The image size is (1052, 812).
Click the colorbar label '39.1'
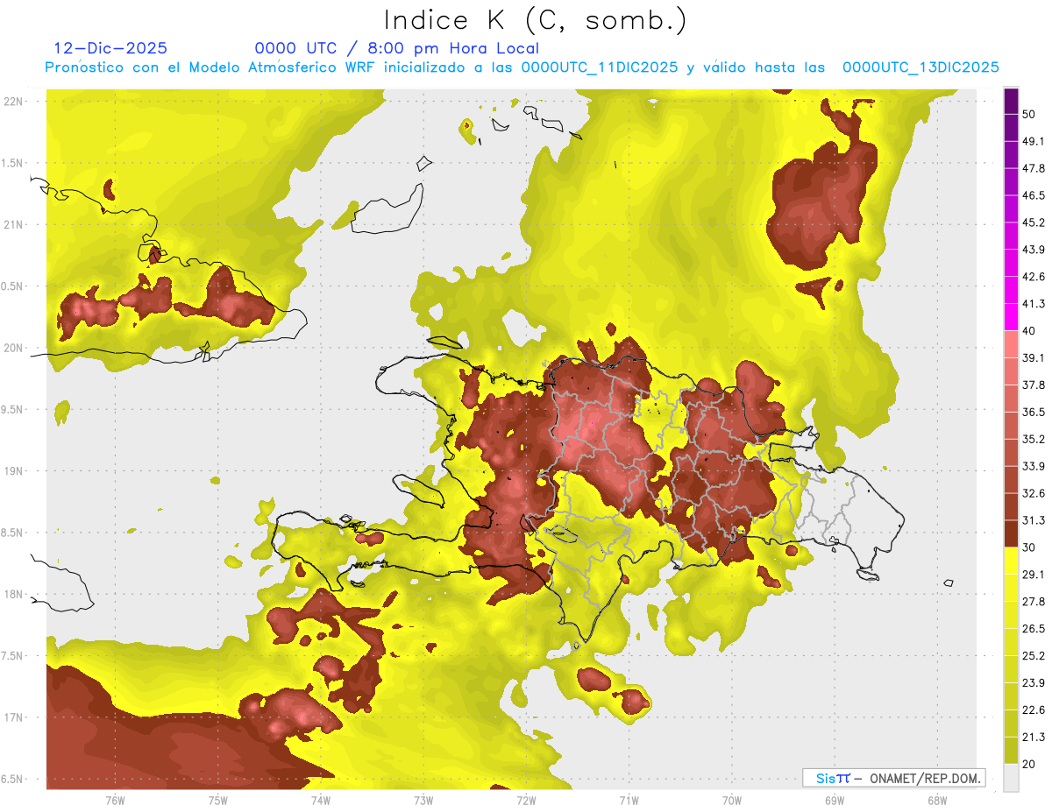[1034, 357]
